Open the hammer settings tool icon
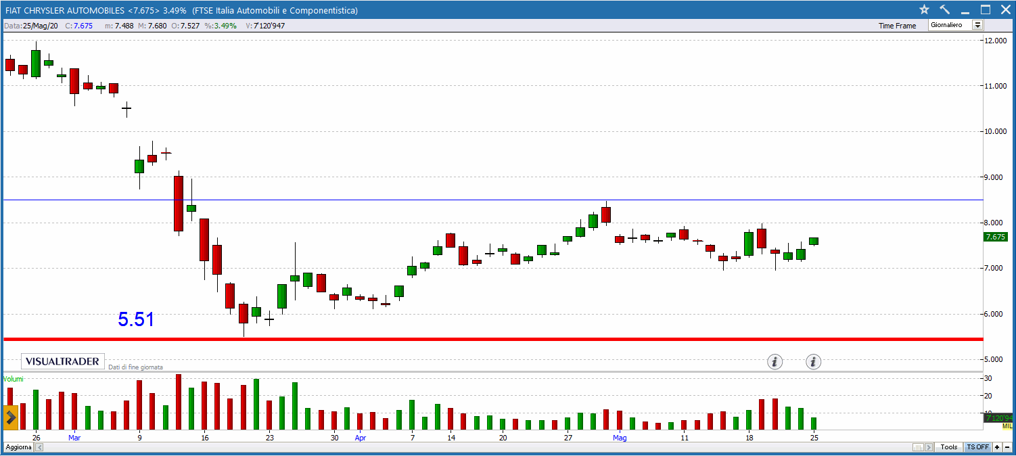 coord(945,9)
